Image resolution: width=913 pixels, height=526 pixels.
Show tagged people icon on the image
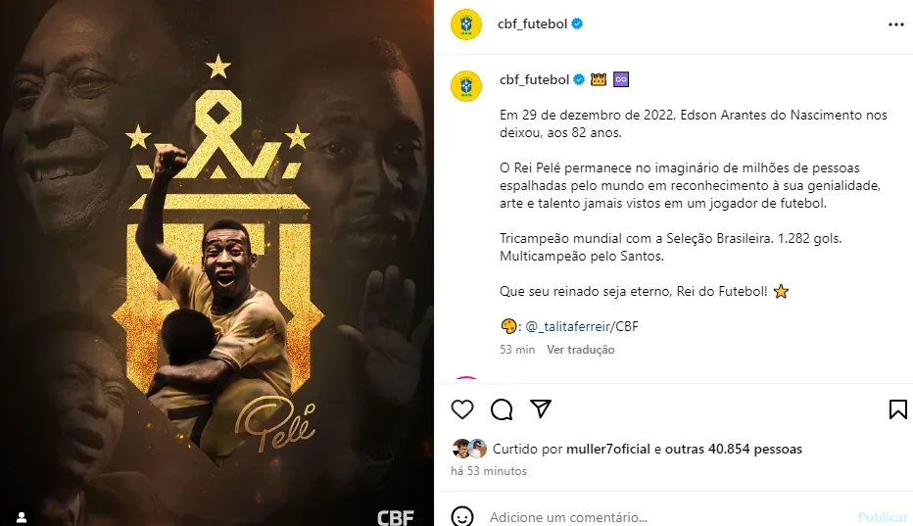[22, 516]
